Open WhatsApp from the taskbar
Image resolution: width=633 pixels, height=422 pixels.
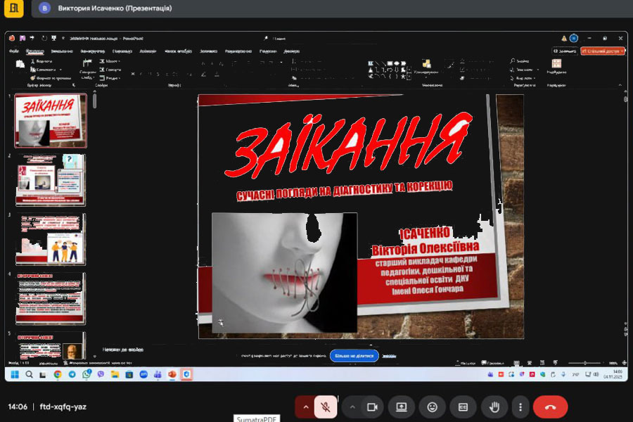pyautogui.click(x=87, y=374)
